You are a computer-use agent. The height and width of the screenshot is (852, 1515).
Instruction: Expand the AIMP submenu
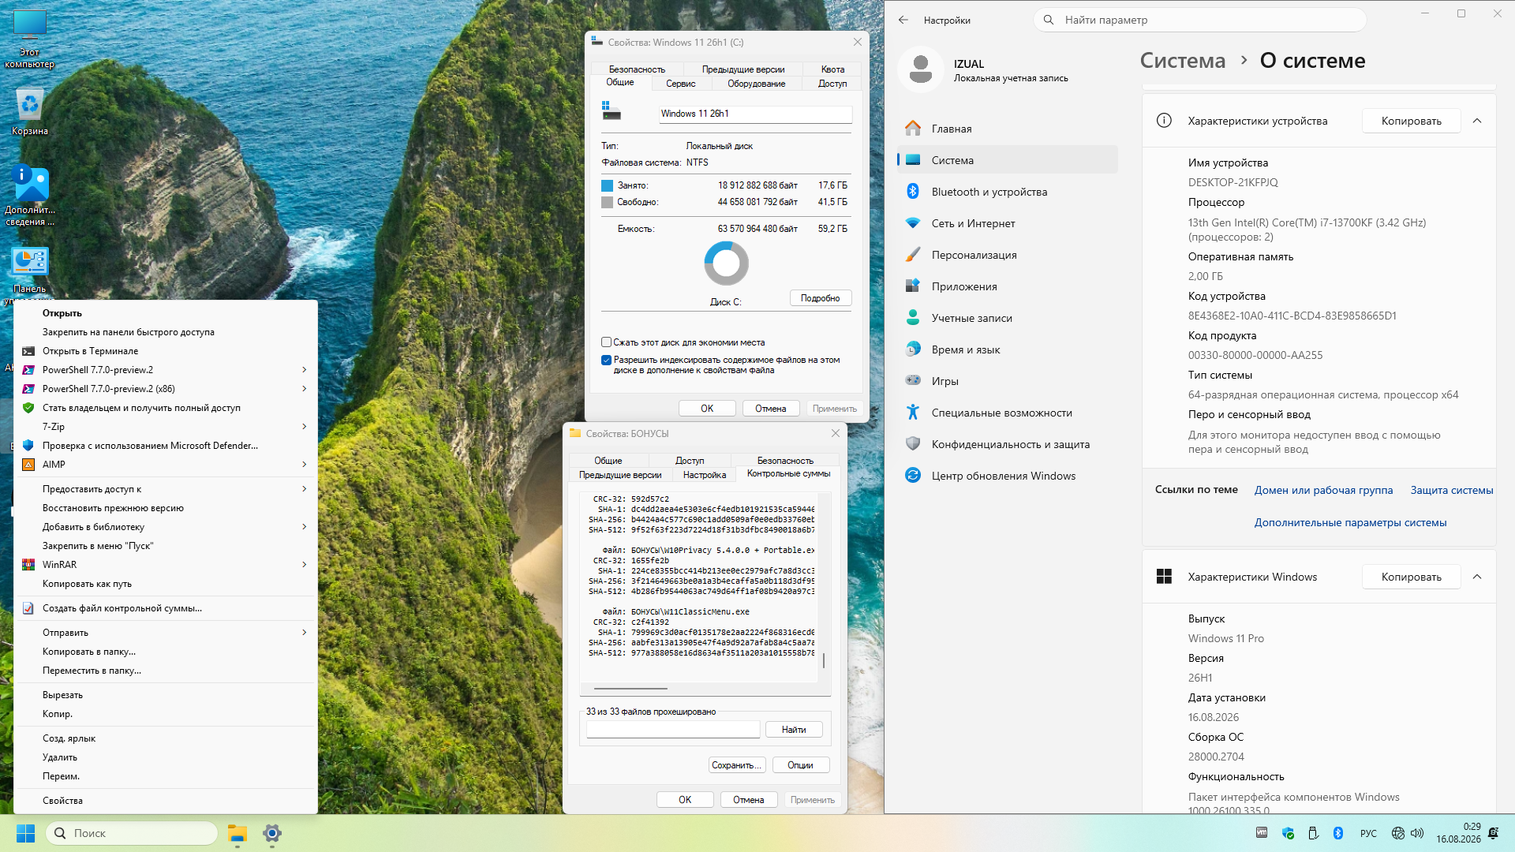166,465
